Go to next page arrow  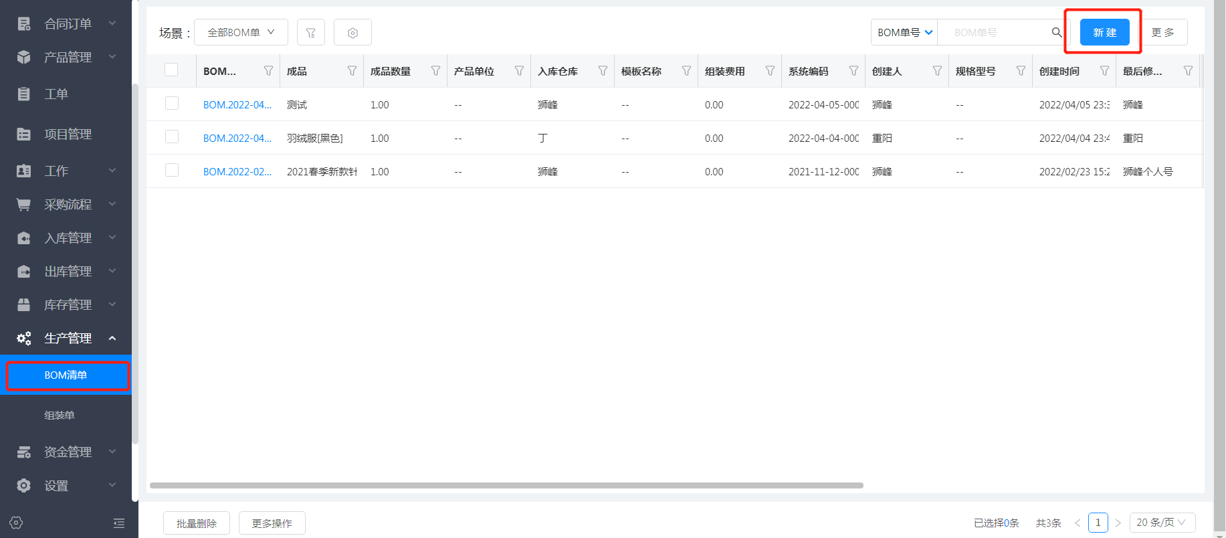[1118, 523]
